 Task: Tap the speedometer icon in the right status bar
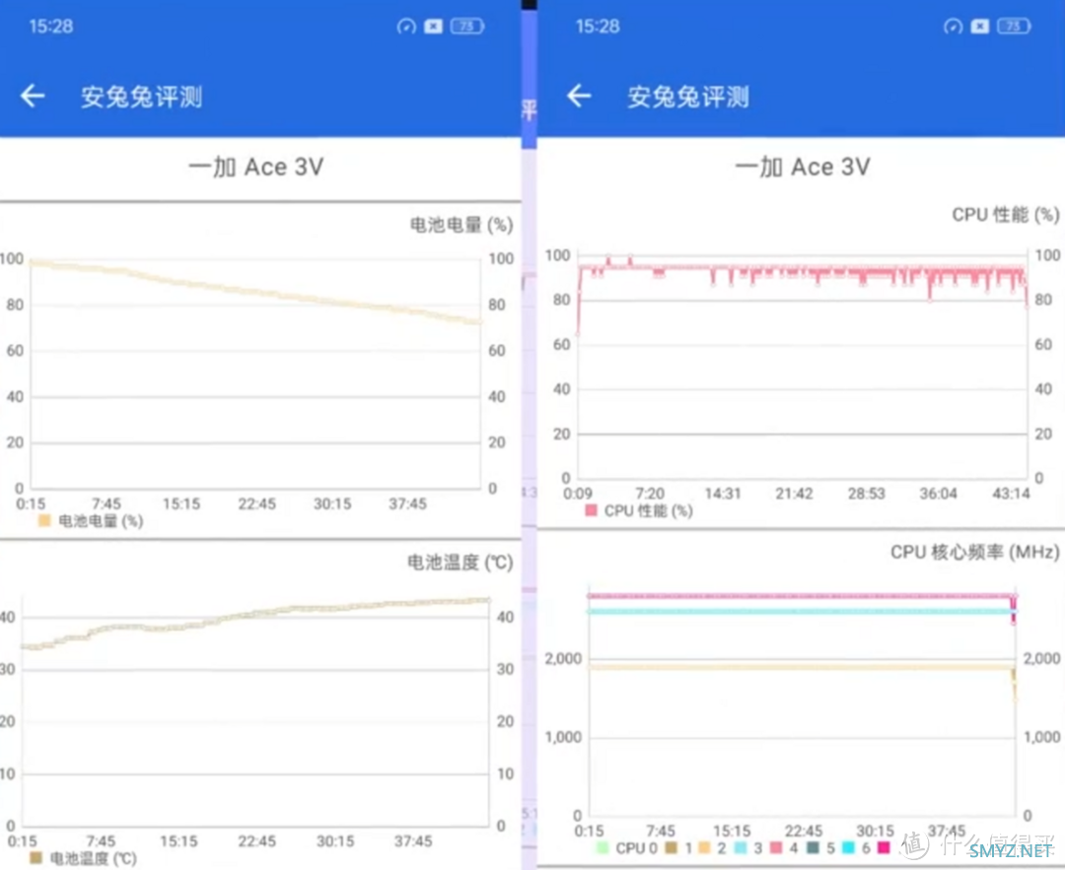tap(953, 27)
